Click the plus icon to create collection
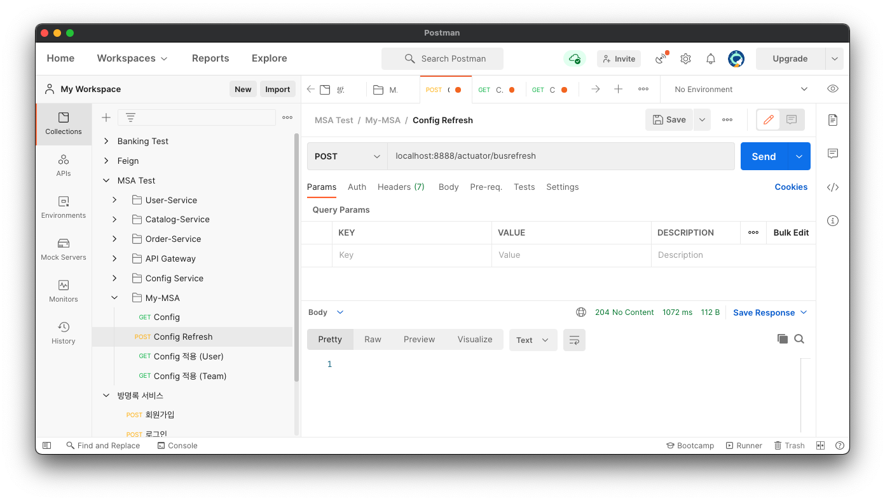 click(106, 117)
